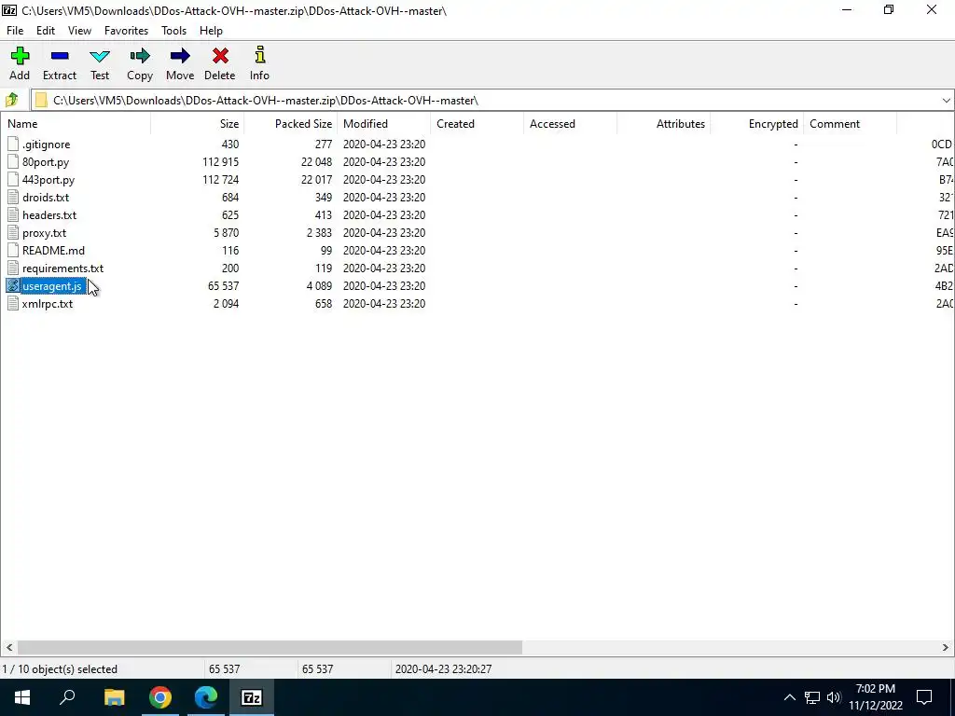Launch File Explorer from taskbar
955x716 pixels.
tap(114, 697)
